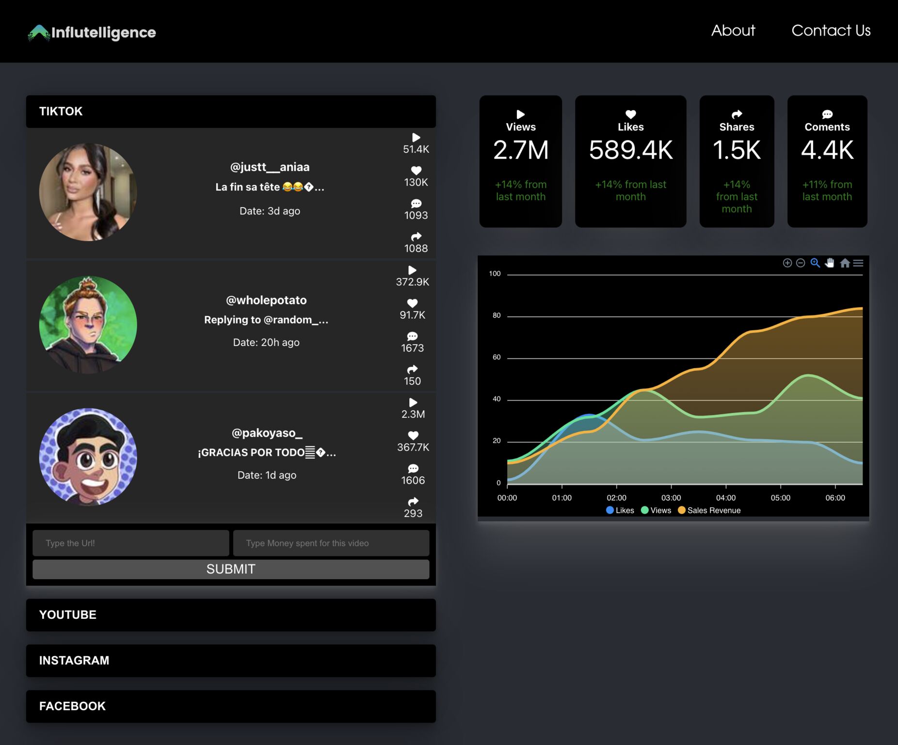Click play icon above 2.3M views

pos(413,403)
